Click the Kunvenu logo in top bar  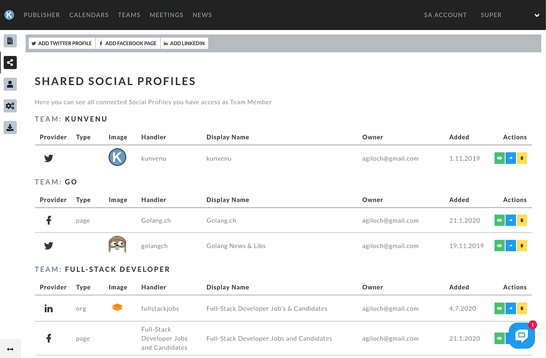tap(9, 15)
